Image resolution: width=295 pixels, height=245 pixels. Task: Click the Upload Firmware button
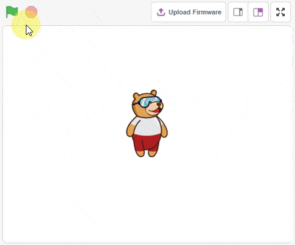pos(188,12)
